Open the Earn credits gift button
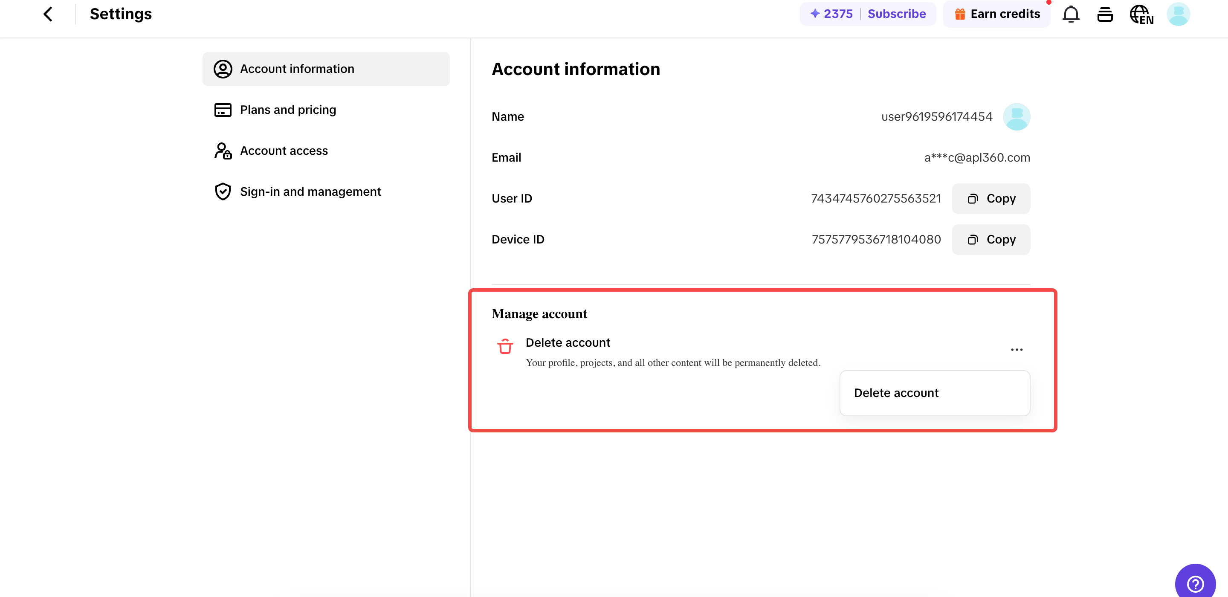 click(996, 14)
